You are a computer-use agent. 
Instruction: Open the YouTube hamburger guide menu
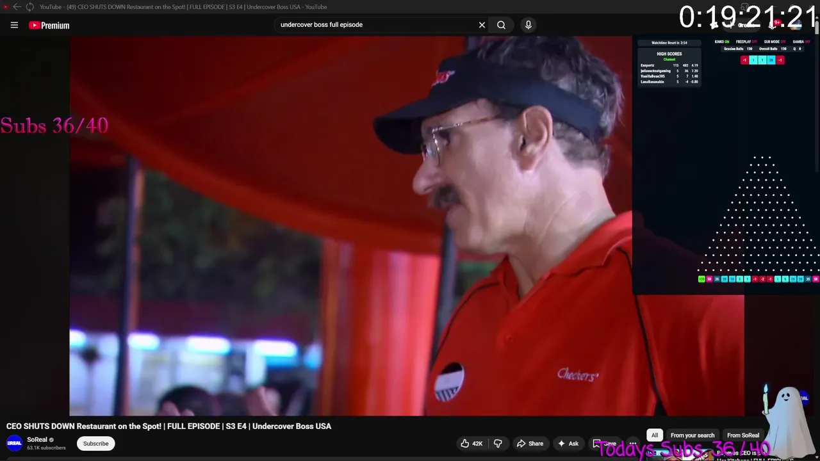14,25
